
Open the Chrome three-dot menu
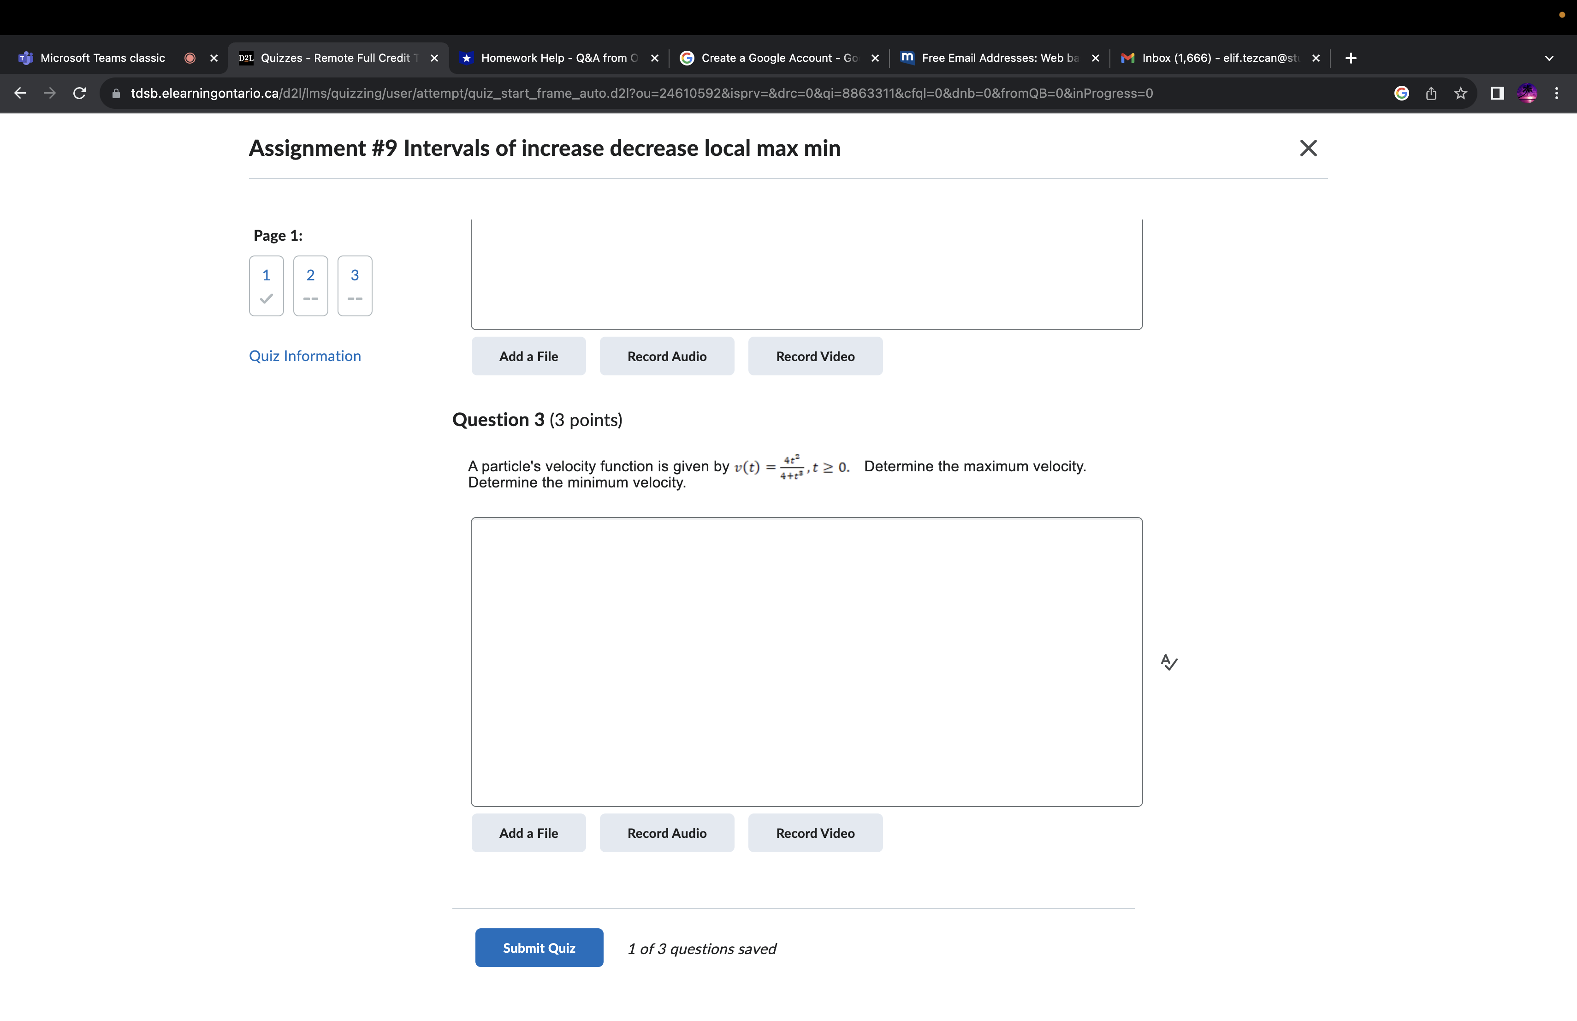(x=1556, y=94)
